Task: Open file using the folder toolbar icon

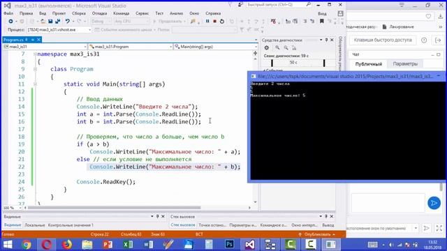Action: point(43,22)
